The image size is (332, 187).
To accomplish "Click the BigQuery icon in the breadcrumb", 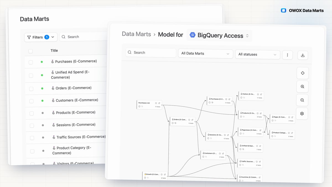I will click(x=193, y=35).
